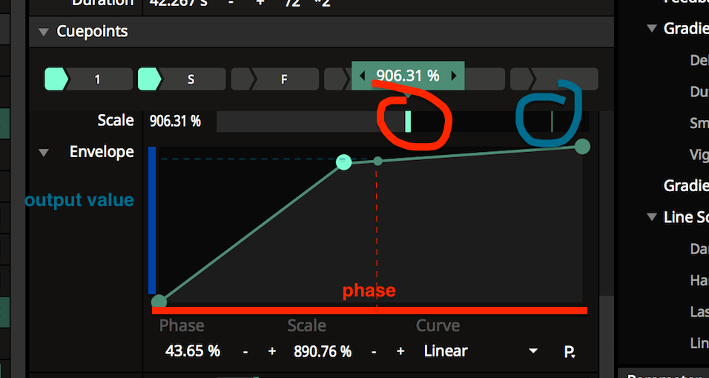This screenshot has height=378, width=709.
Task: Click the envelope end point at top right
Action: coord(582,146)
